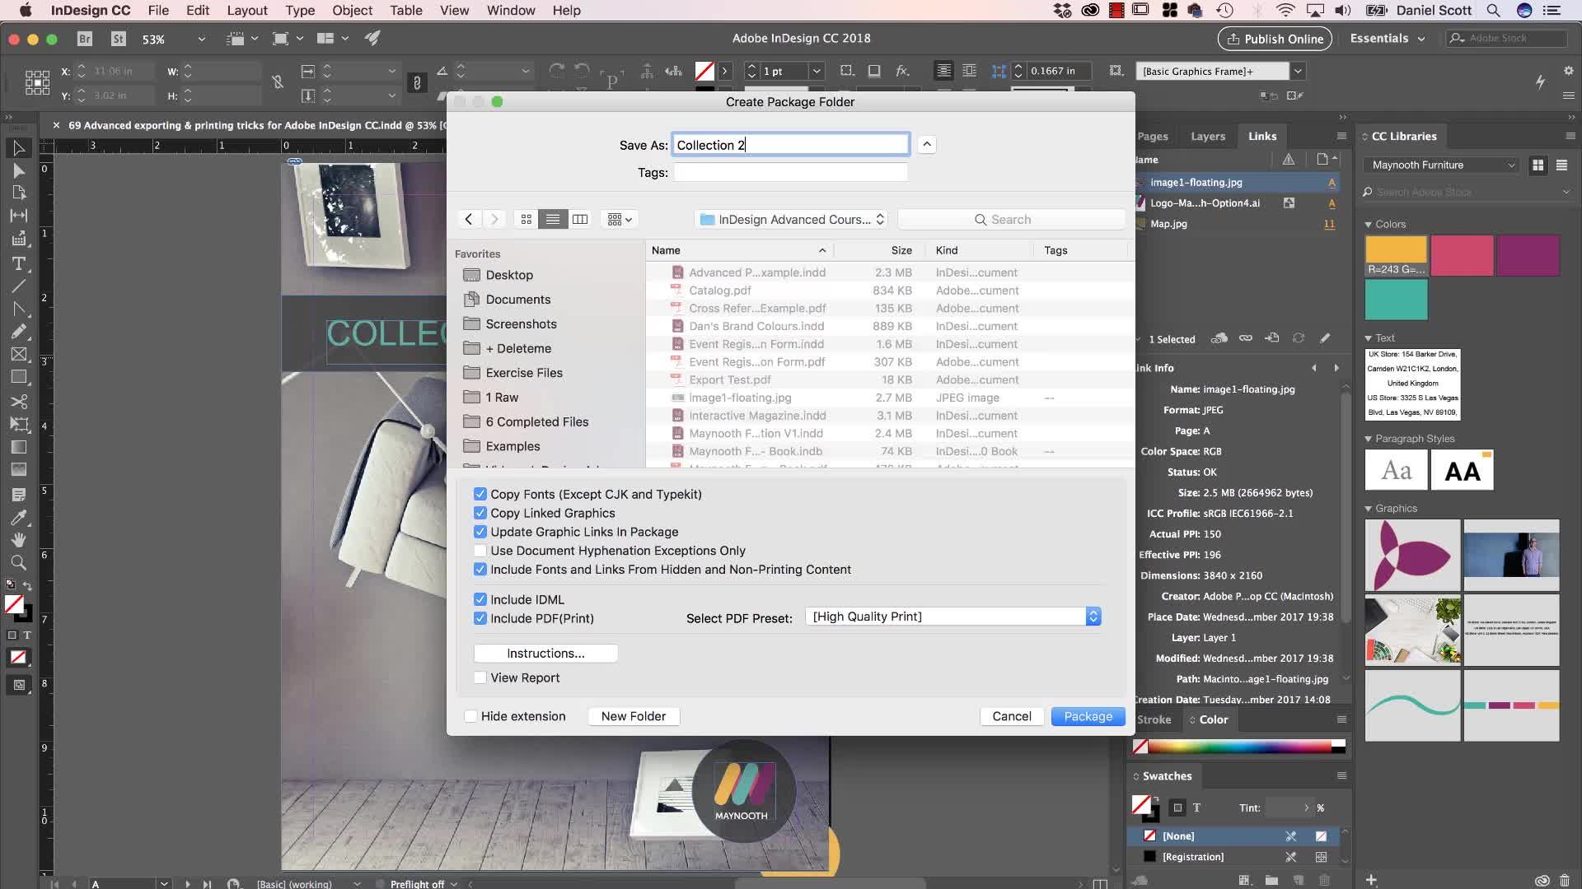The width and height of the screenshot is (1582, 889).
Task: Select the Page tool
Action: click(18, 193)
